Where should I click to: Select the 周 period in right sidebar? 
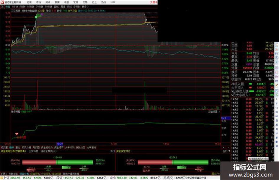[x=277, y=125]
